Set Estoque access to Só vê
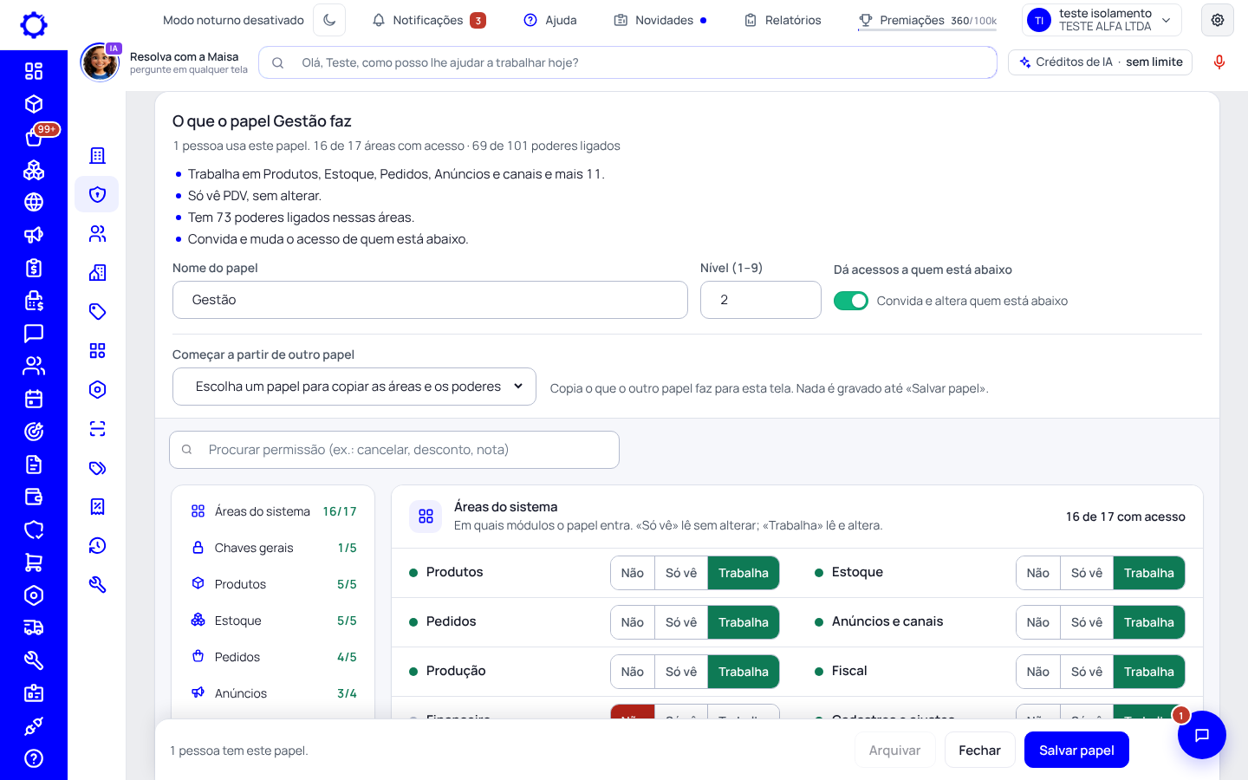 [1087, 573]
